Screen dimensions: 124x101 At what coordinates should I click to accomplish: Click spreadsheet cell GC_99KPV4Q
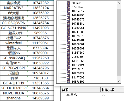[14, 58]
